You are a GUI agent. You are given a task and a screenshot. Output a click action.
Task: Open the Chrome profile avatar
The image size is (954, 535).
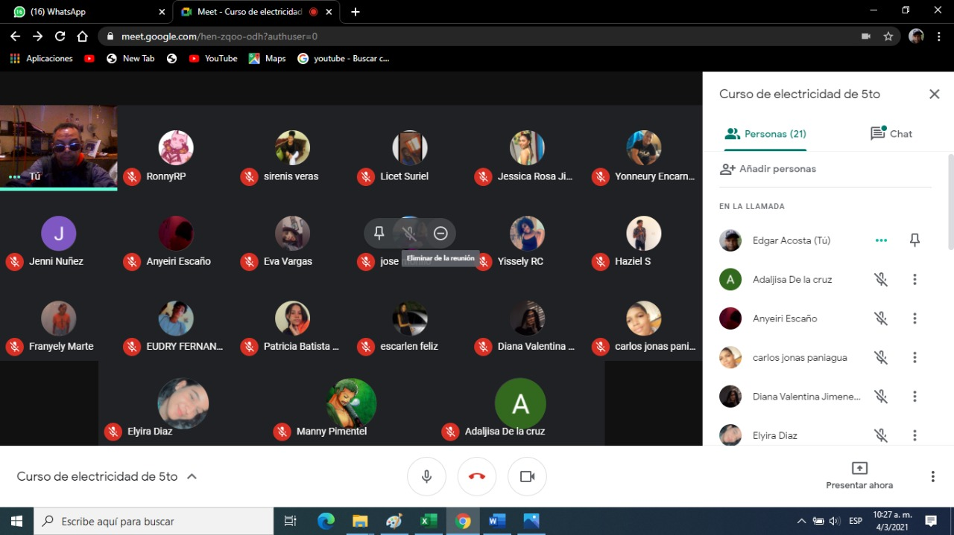click(x=916, y=36)
